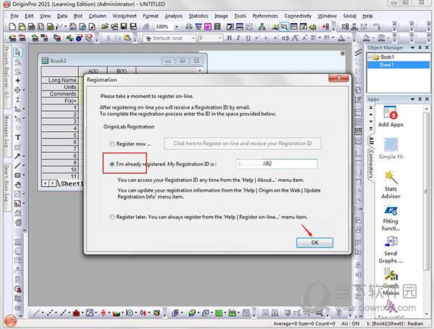Click the Open project folder icon
434x329 pixels.
click(104, 27)
